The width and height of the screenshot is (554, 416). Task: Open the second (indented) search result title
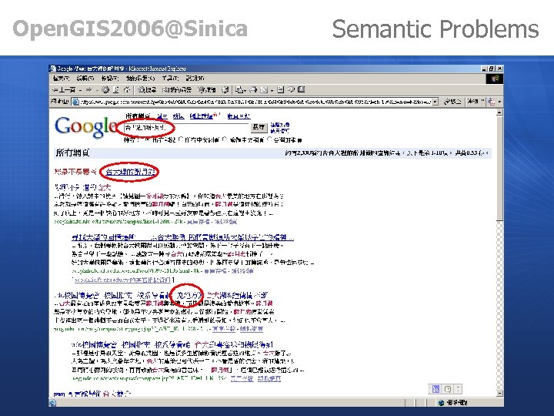(x=182, y=237)
